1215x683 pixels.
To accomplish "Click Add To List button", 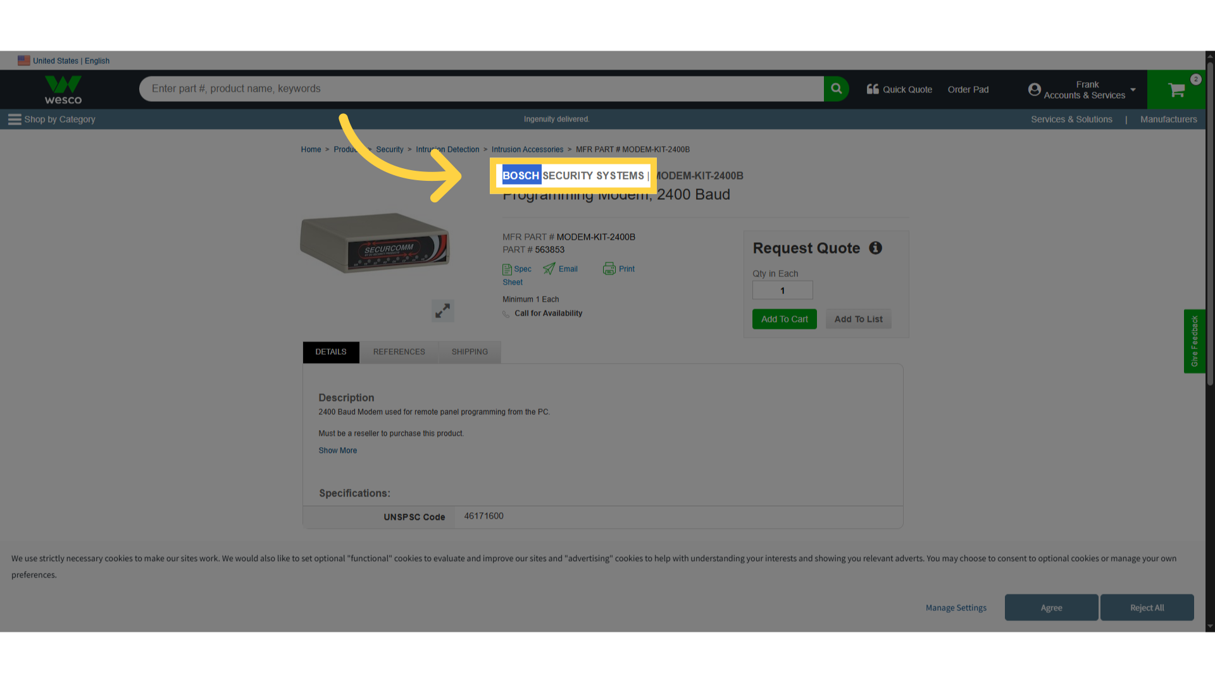I will tap(858, 319).
